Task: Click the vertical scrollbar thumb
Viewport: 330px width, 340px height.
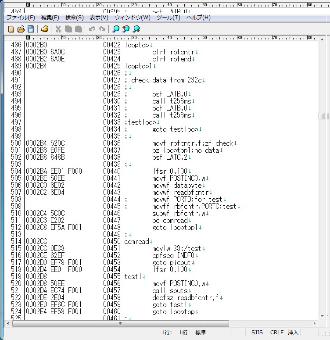Action: [x=322, y=116]
